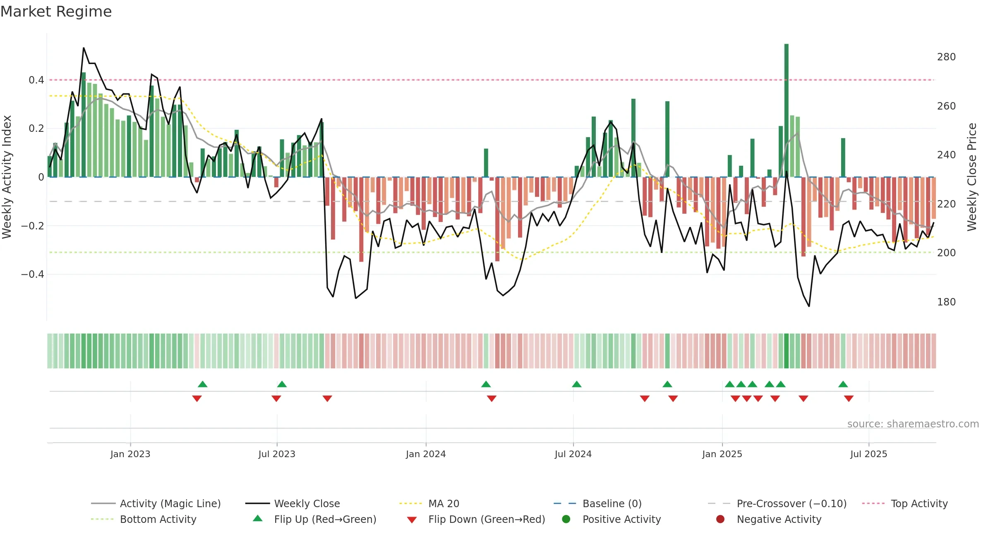Click the Jan 2024 x-axis label
Viewport: 993px width, 558px height.
tap(426, 454)
